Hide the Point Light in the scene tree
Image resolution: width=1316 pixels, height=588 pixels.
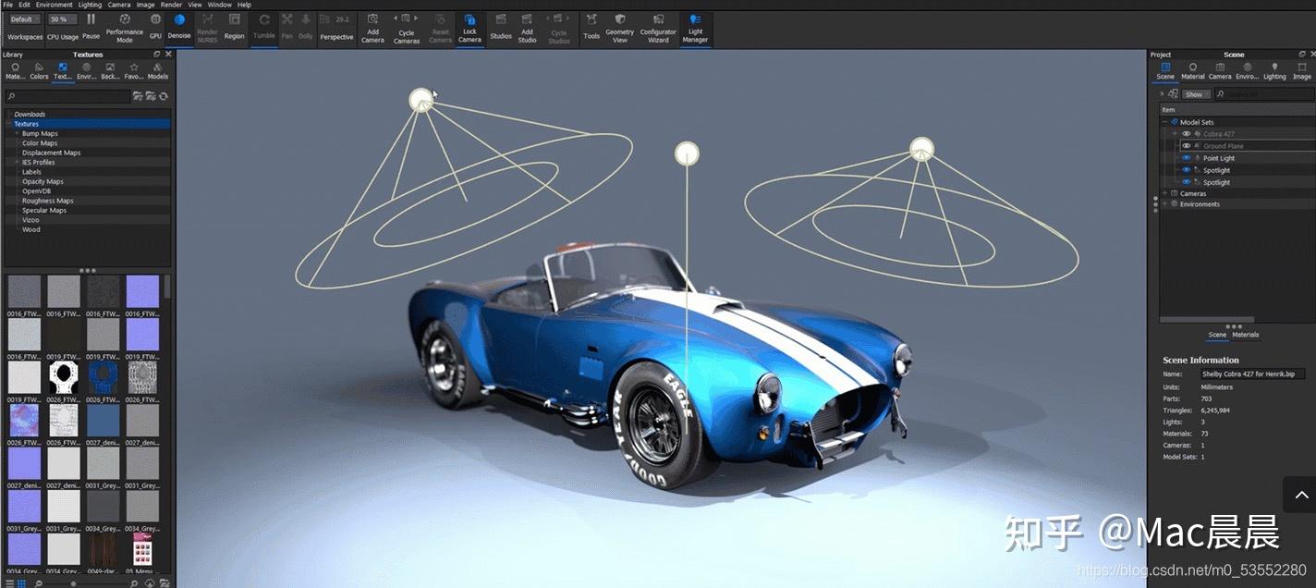coord(1187,158)
